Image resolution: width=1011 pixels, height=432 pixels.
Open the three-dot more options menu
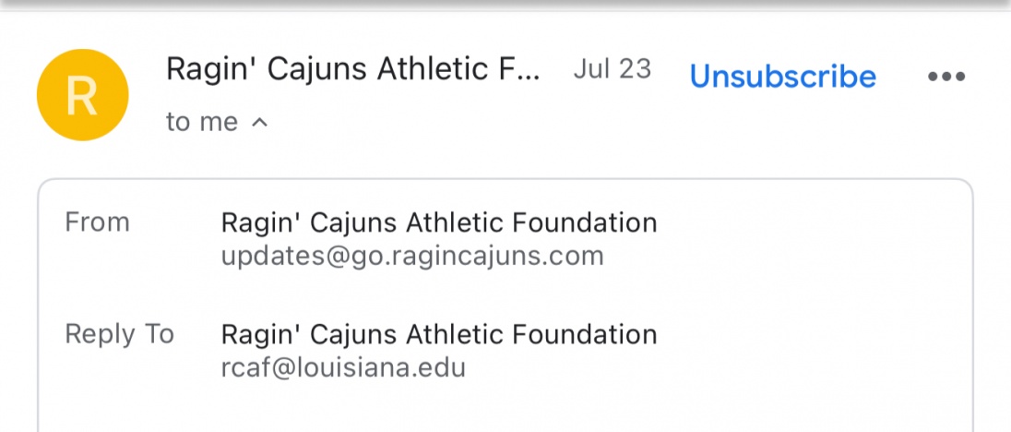click(946, 77)
